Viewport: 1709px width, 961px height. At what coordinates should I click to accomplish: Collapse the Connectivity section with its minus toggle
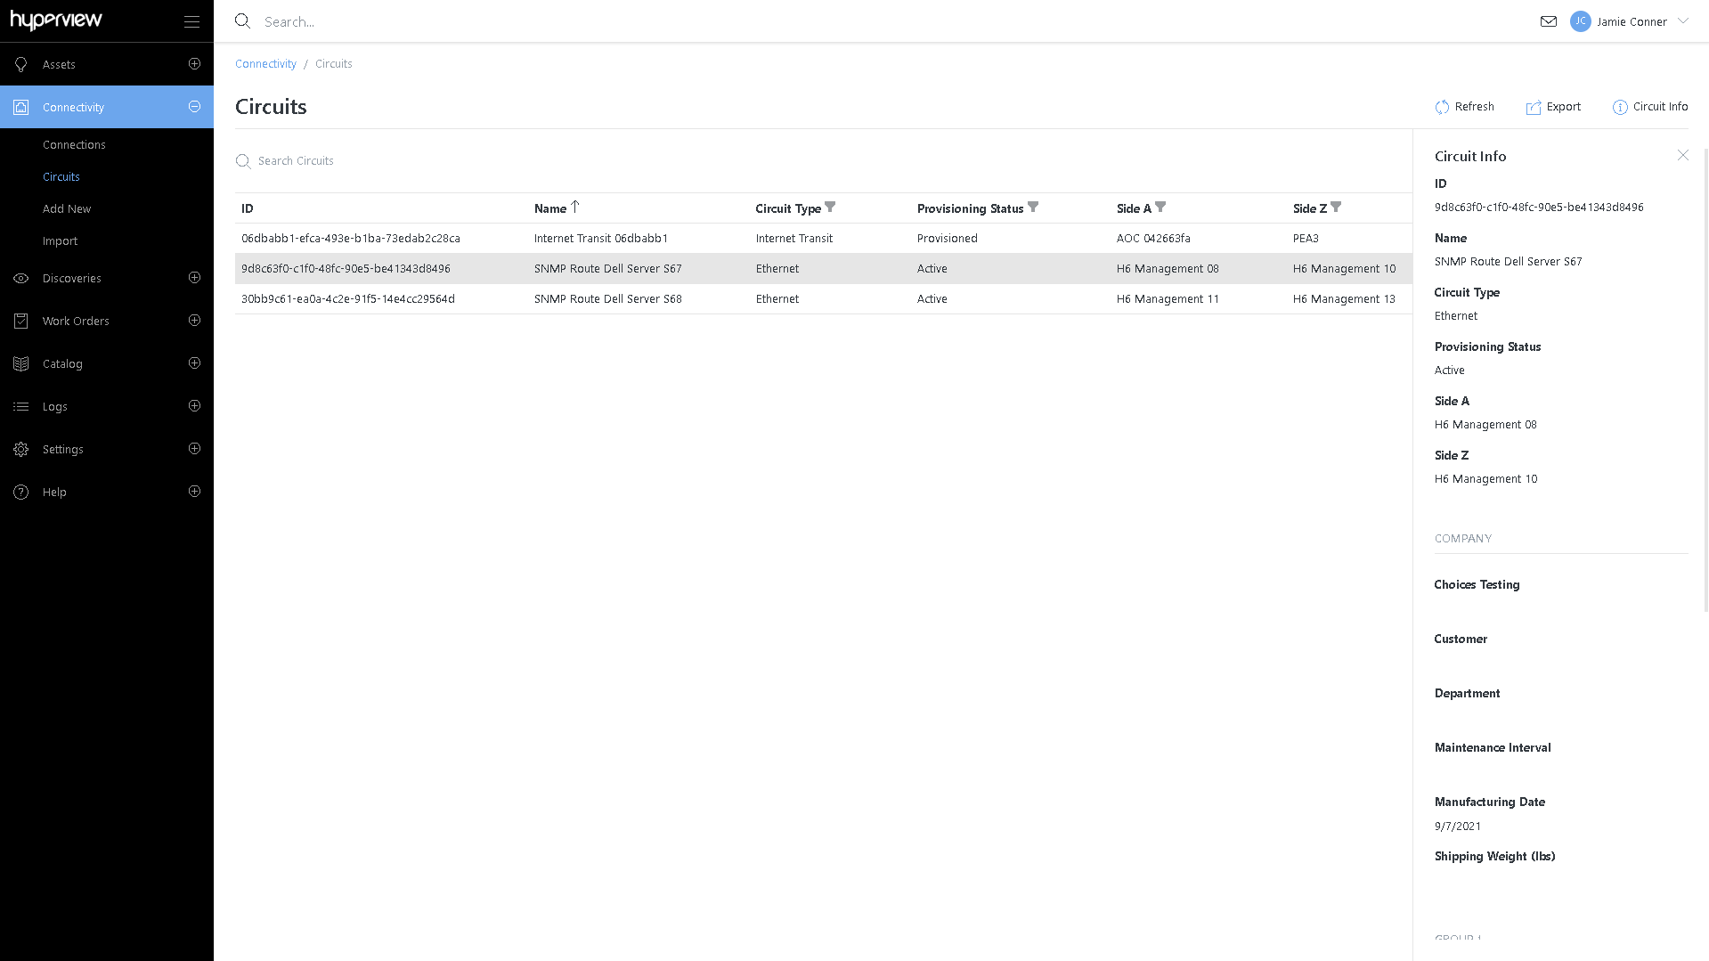click(194, 106)
